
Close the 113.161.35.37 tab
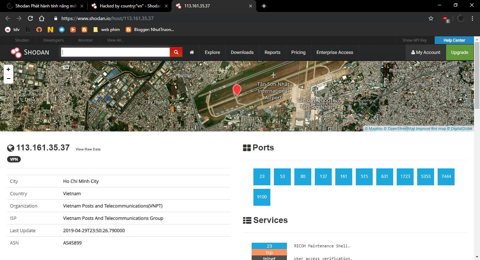[251, 6]
